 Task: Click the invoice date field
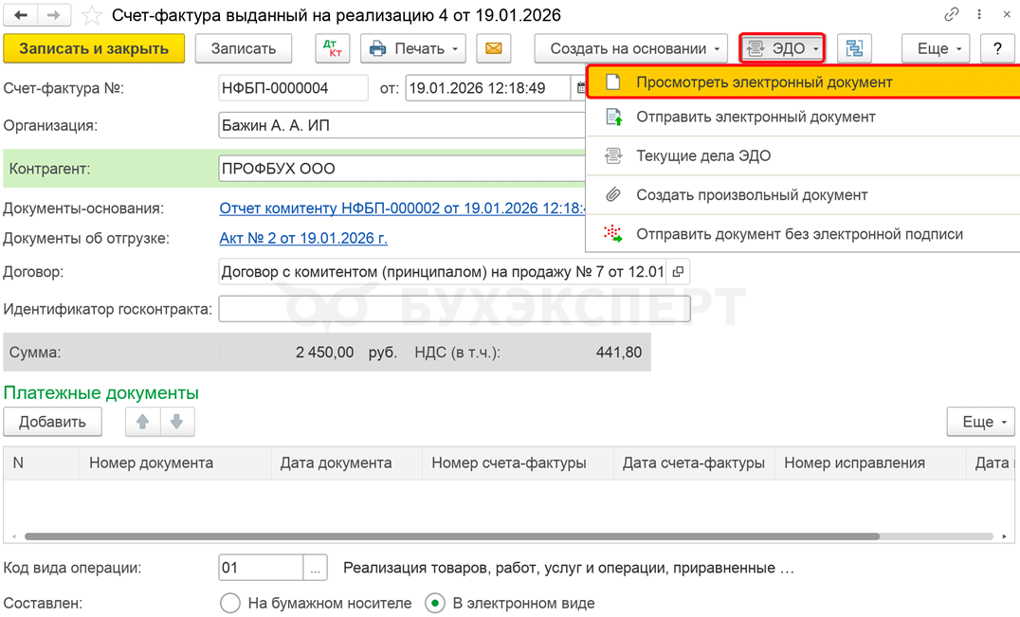(x=488, y=88)
